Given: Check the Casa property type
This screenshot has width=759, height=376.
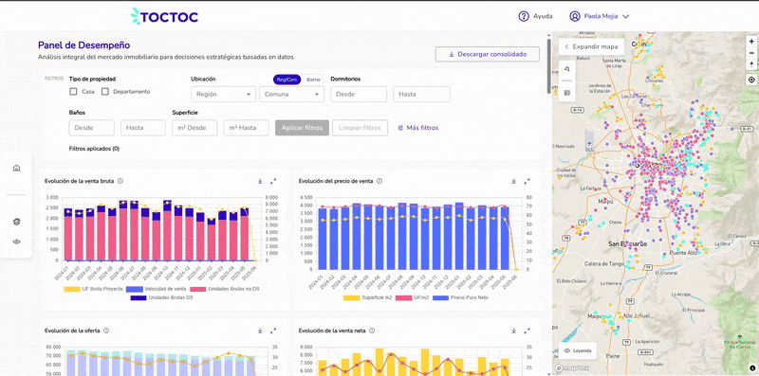Looking at the screenshot, I should pos(73,91).
